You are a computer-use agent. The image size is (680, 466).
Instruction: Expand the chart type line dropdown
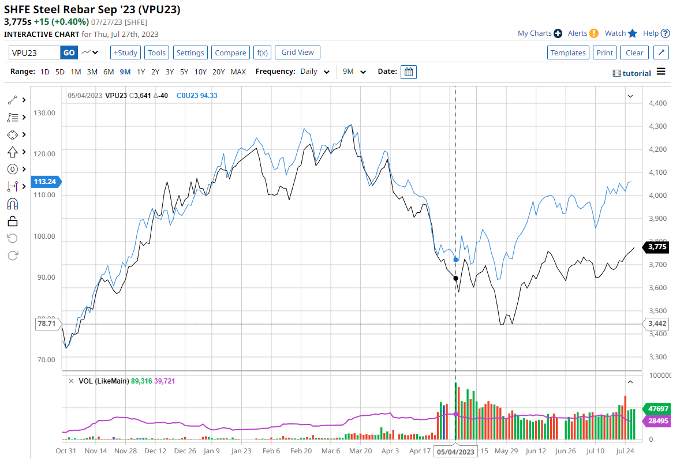click(x=89, y=52)
